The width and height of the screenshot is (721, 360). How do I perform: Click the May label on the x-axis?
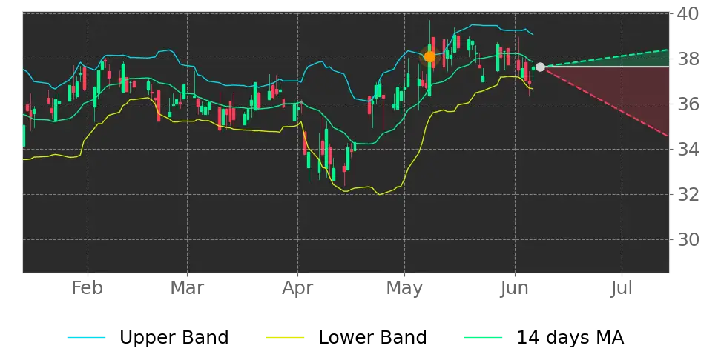(x=405, y=290)
